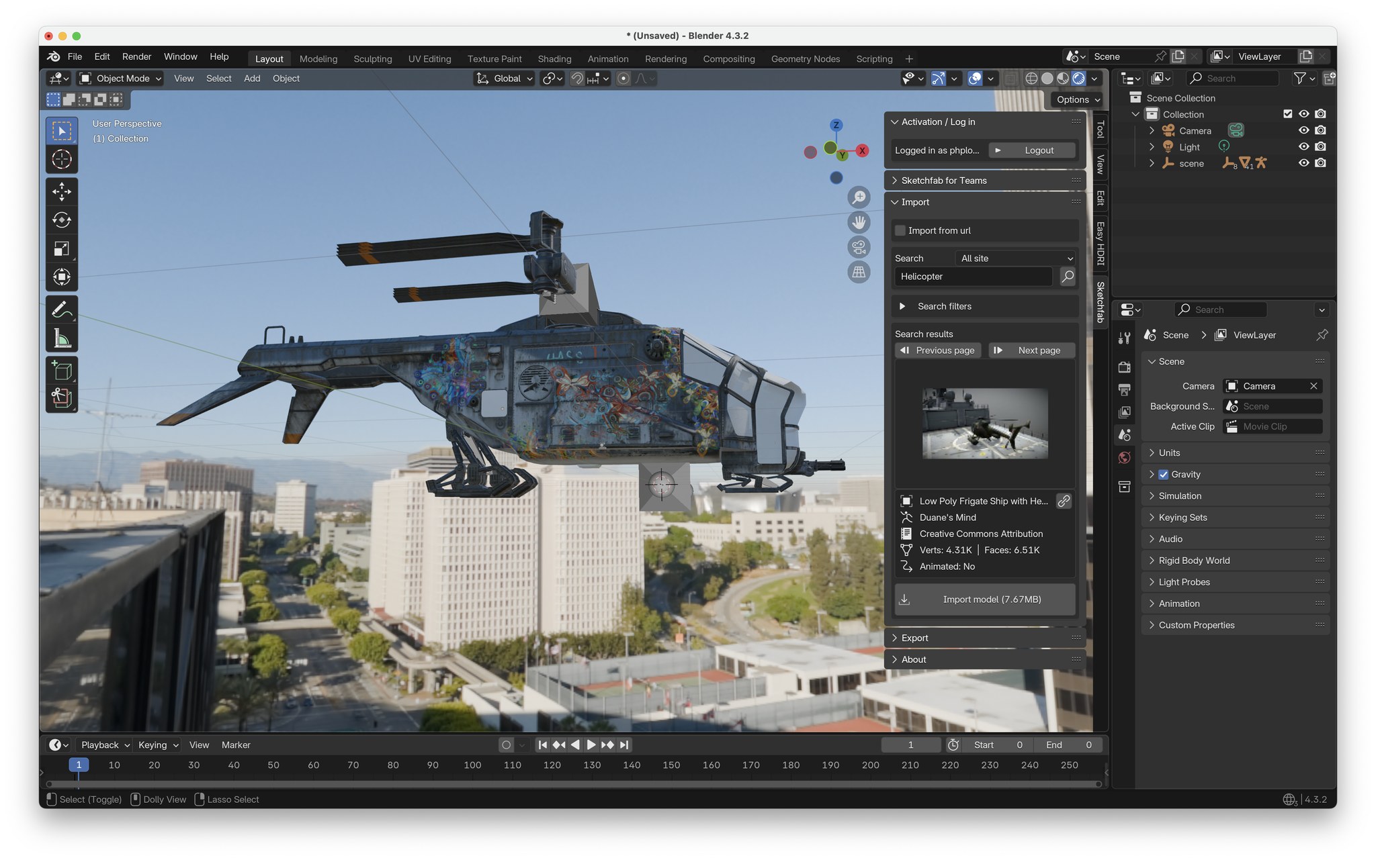Hide Light in viewport with eye icon
Screen dimensions: 1376x860
pyautogui.click(x=1303, y=146)
